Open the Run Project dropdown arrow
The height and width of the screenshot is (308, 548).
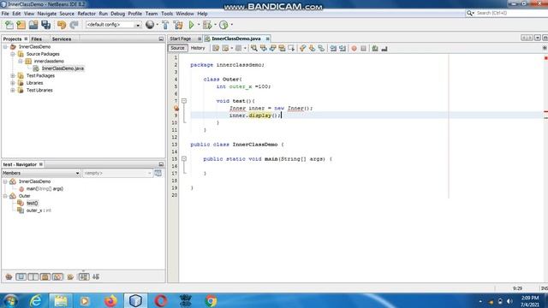pos(199,25)
